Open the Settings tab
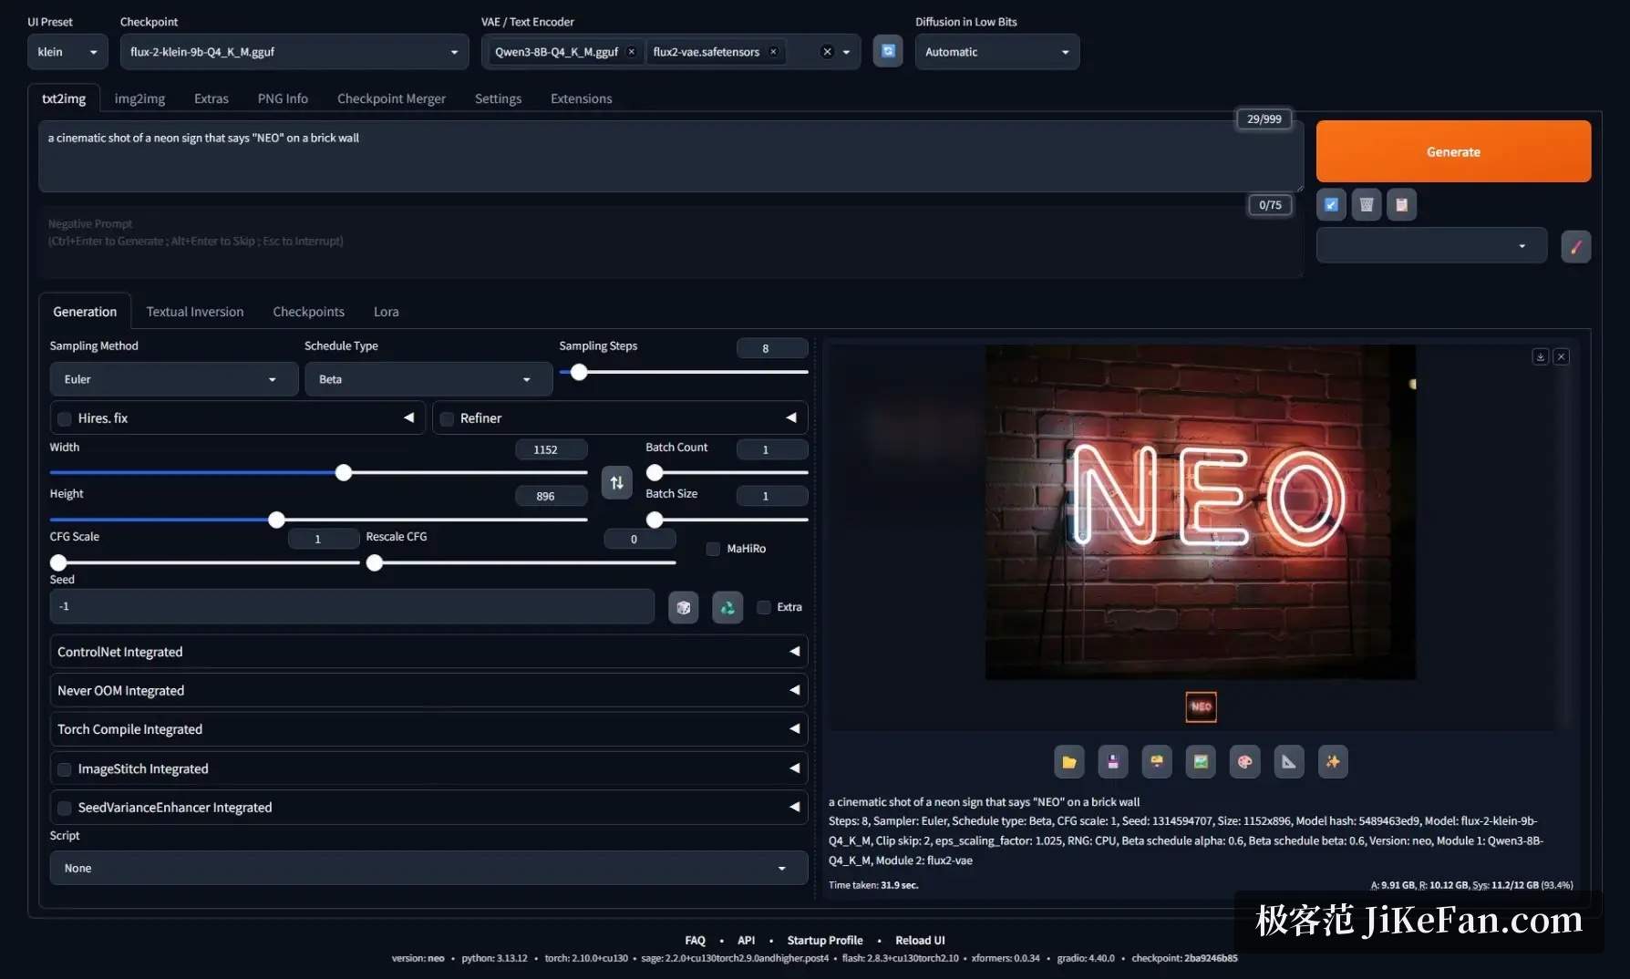The height and width of the screenshot is (979, 1630). tap(498, 98)
